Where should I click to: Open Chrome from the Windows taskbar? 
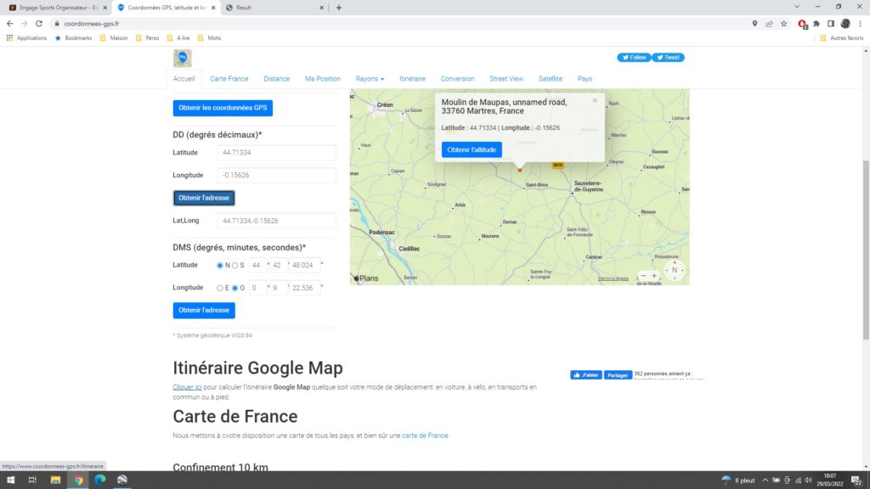click(x=78, y=481)
